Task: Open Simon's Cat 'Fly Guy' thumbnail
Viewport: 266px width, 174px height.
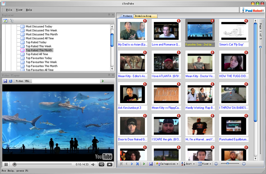Action: point(234,31)
